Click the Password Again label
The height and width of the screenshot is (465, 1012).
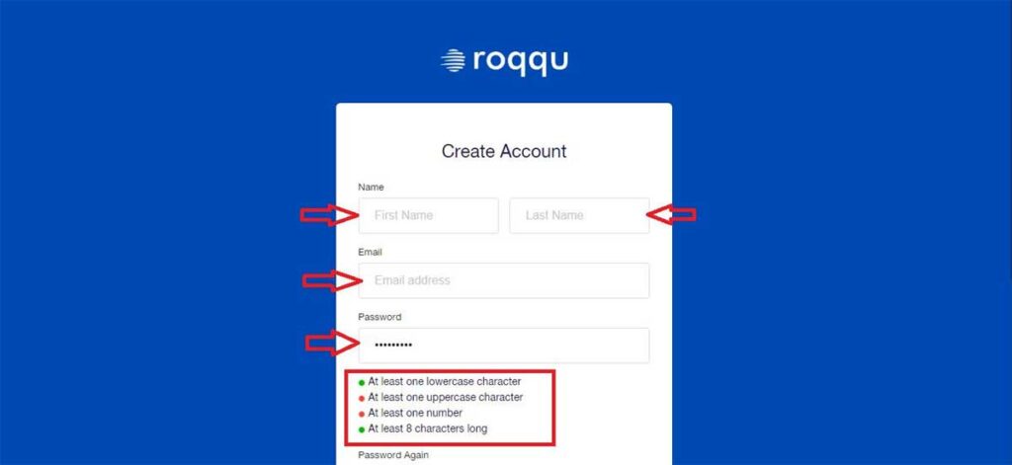pos(393,455)
